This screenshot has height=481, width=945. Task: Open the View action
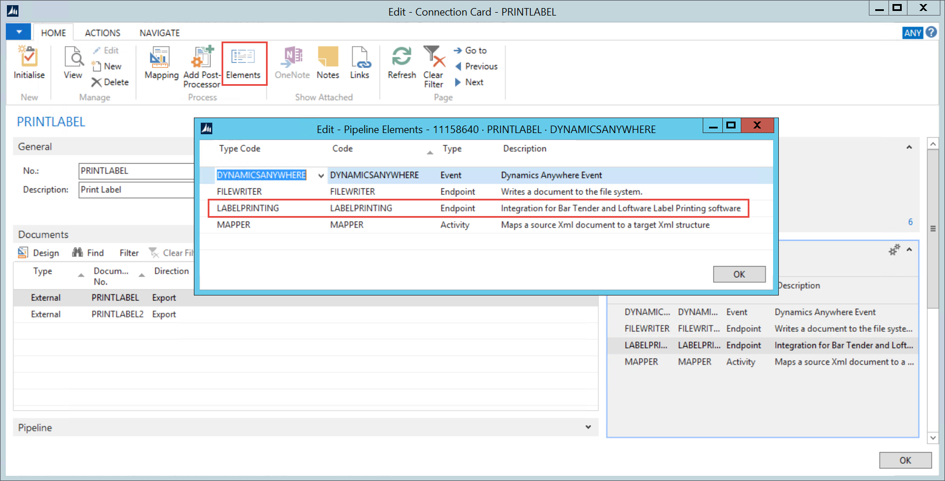coord(73,62)
